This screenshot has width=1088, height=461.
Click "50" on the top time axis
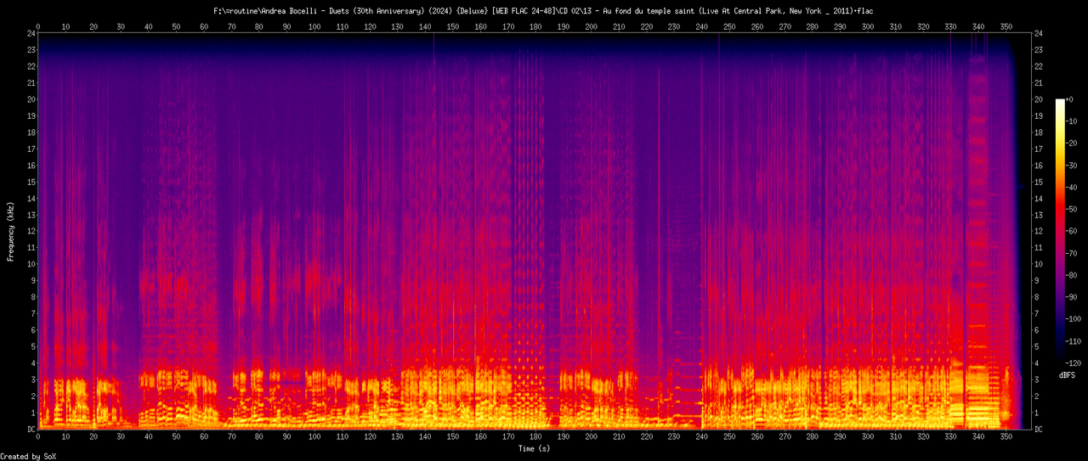point(176,26)
